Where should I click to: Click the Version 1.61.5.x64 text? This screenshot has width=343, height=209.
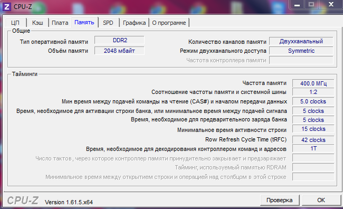point(69,202)
